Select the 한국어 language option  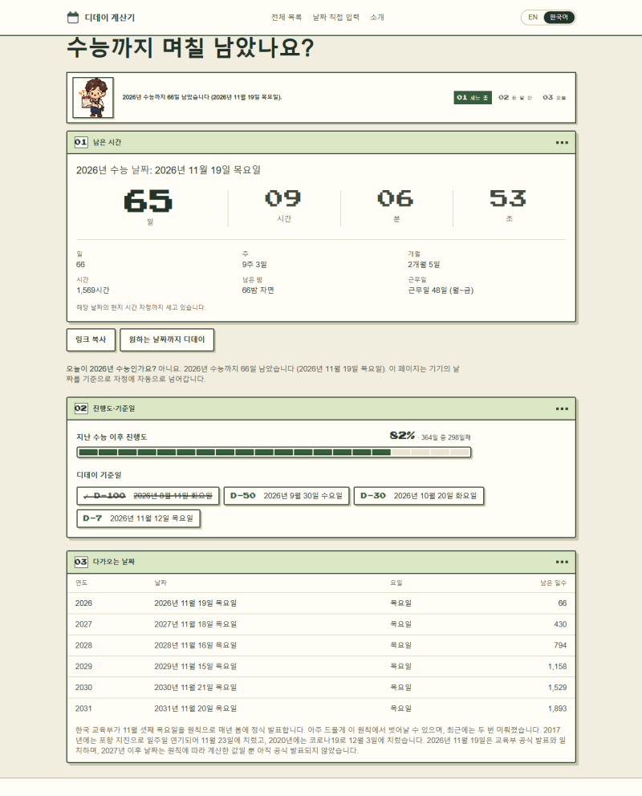pyautogui.click(x=559, y=18)
